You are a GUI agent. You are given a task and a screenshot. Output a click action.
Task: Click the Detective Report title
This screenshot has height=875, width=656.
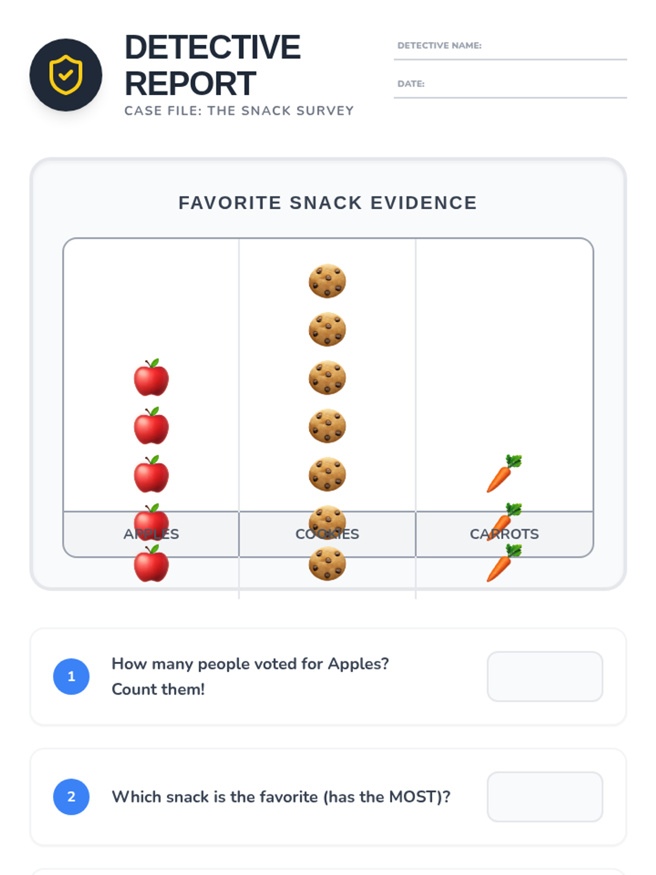pyautogui.click(x=213, y=65)
